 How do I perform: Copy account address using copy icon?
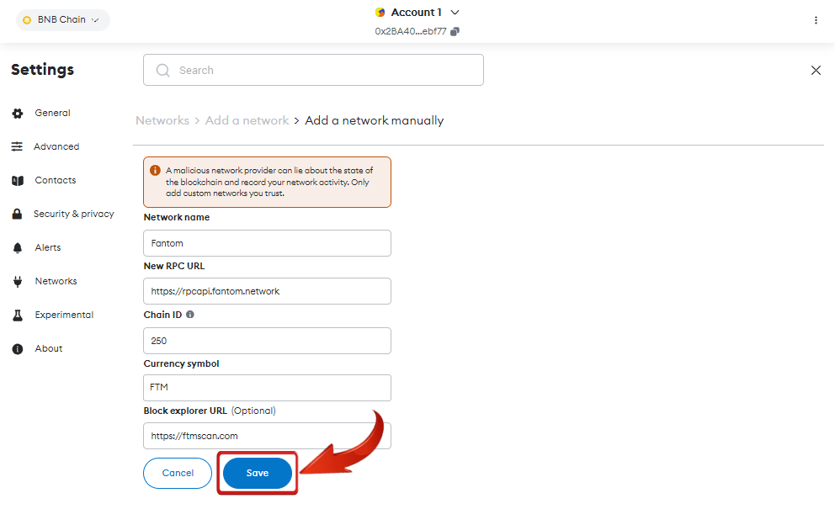(x=455, y=31)
